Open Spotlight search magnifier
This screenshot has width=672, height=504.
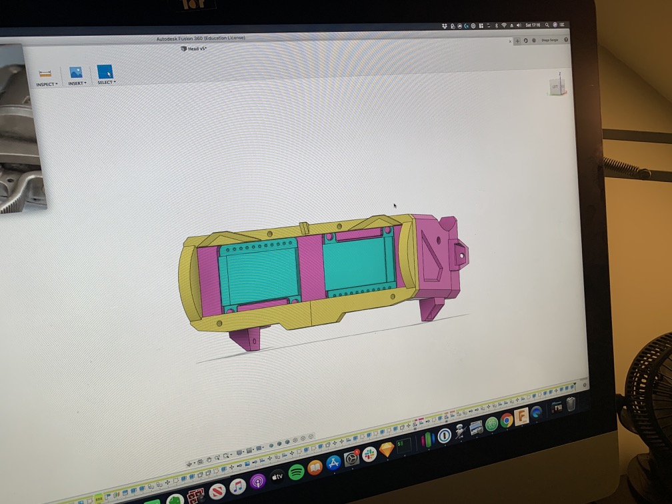[547, 25]
